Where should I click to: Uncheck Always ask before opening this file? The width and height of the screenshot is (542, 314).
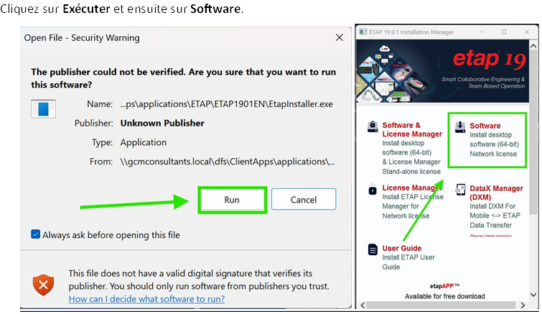pyautogui.click(x=35, y=234)
